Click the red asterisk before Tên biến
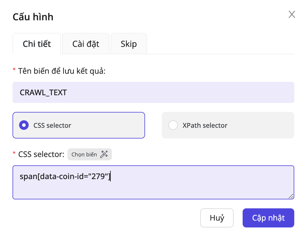 tap(14, 70)
